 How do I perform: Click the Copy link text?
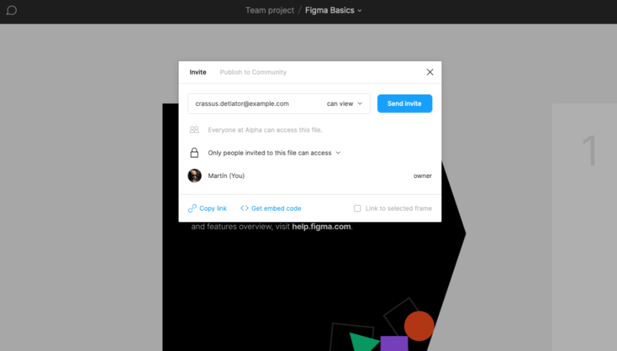coord(213,208)
